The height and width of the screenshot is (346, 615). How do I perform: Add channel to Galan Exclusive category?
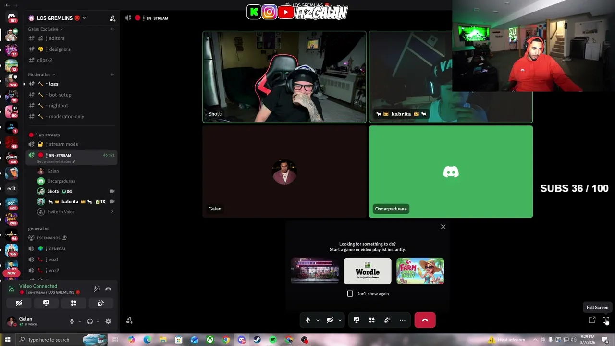point(112,29)
